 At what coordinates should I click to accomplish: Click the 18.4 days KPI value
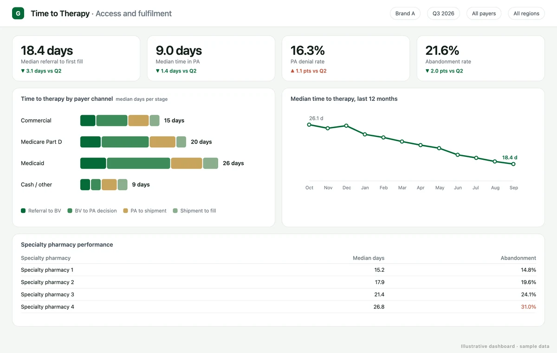pyautogui.click(x=47, y=50)
